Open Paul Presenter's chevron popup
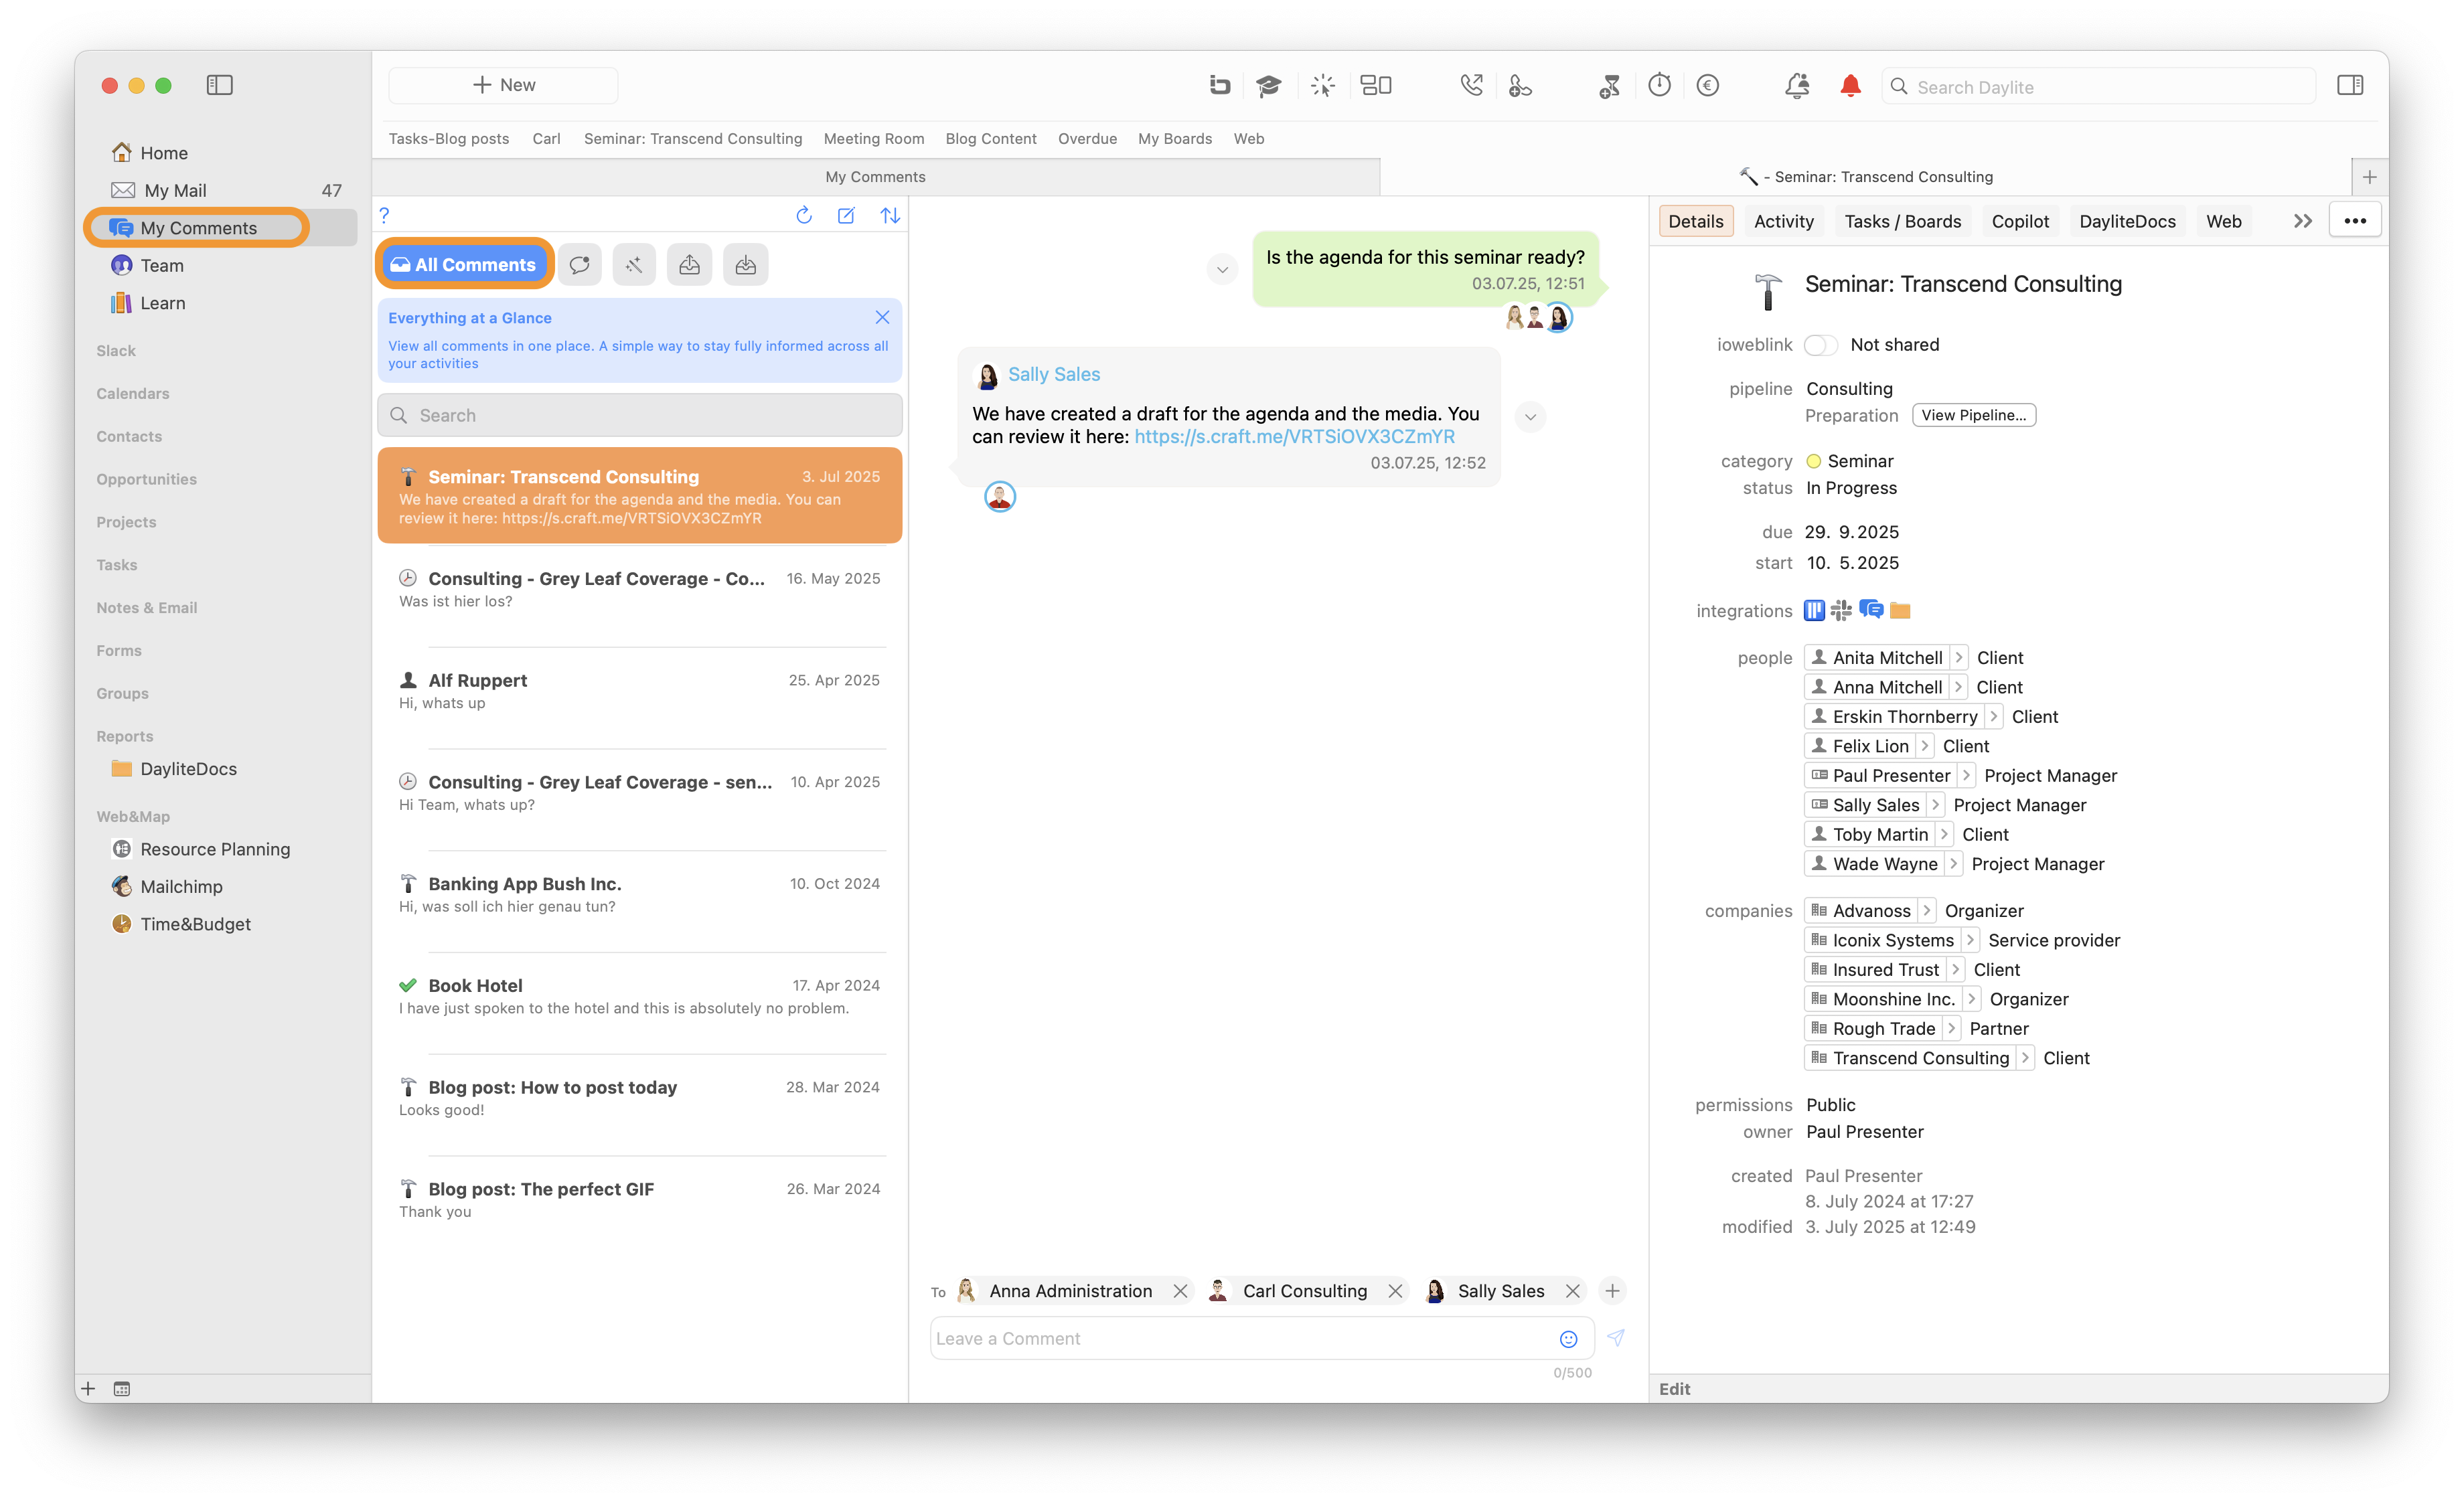Screen dimensions: 2464x1502 pyautogui.click(x=1966, y=776)
